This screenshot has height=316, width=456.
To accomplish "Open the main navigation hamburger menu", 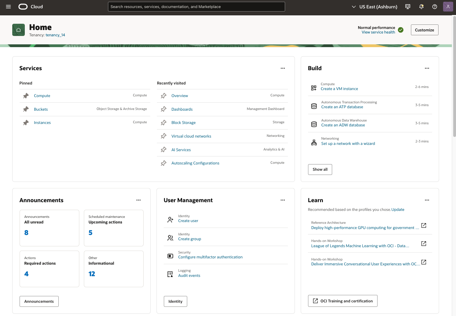I will point(8,7).
